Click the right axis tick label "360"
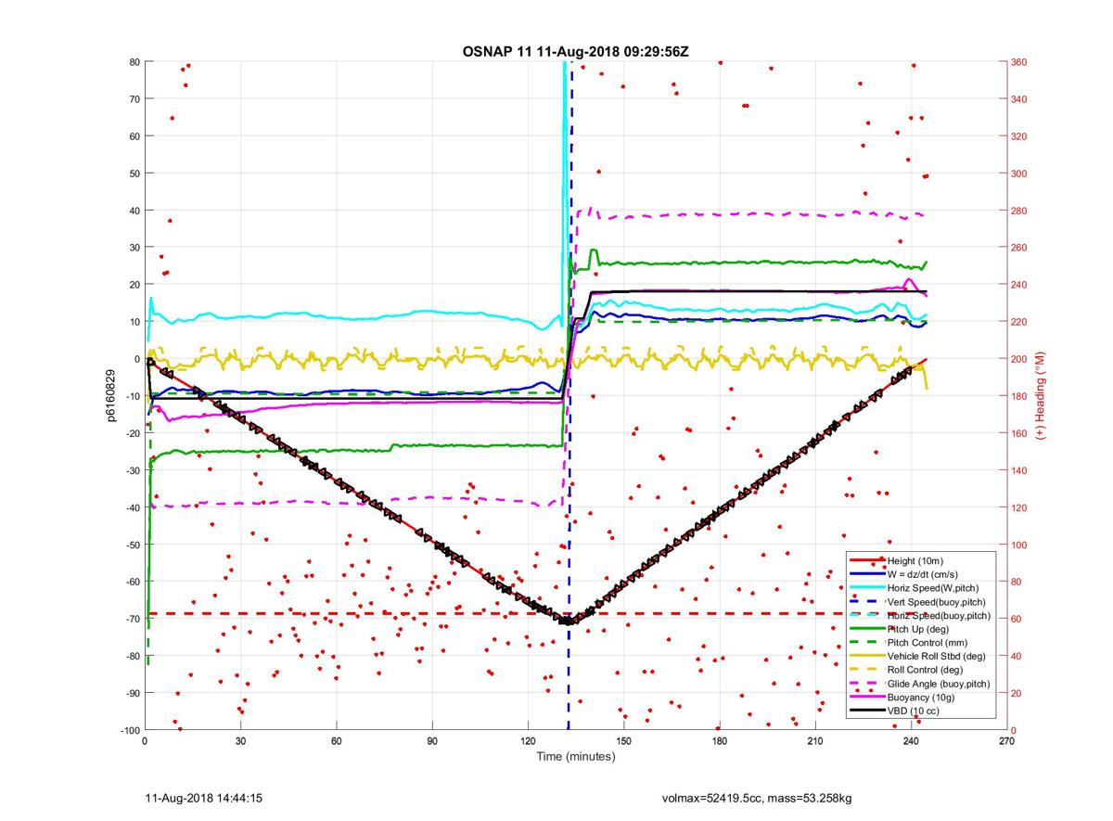 tap(1019, 62)
